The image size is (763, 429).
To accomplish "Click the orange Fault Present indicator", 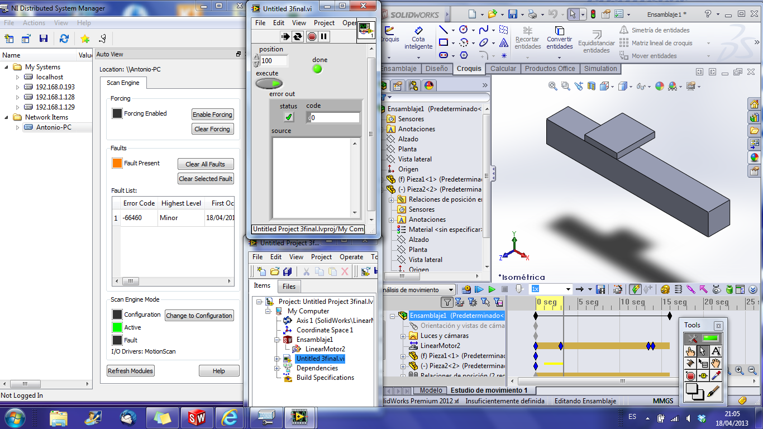I will click(x=117, y=163).
